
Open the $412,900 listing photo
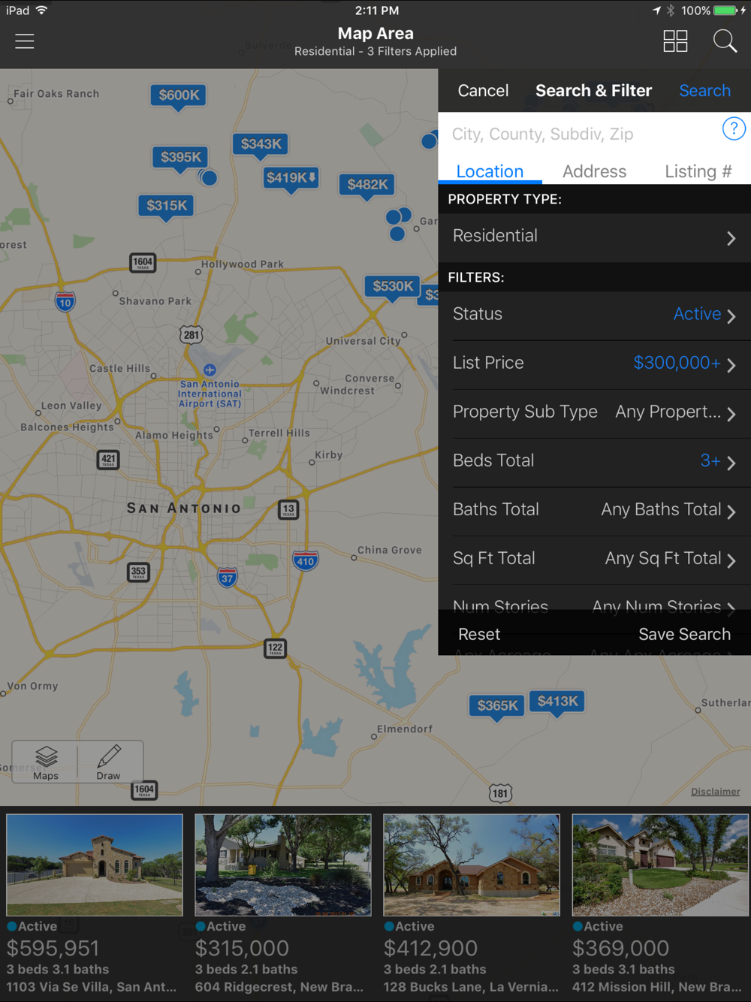point(472,865)
